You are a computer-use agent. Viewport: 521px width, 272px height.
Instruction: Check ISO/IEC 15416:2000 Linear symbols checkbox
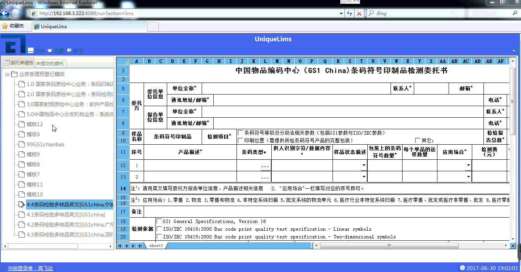tap(159, 229)
